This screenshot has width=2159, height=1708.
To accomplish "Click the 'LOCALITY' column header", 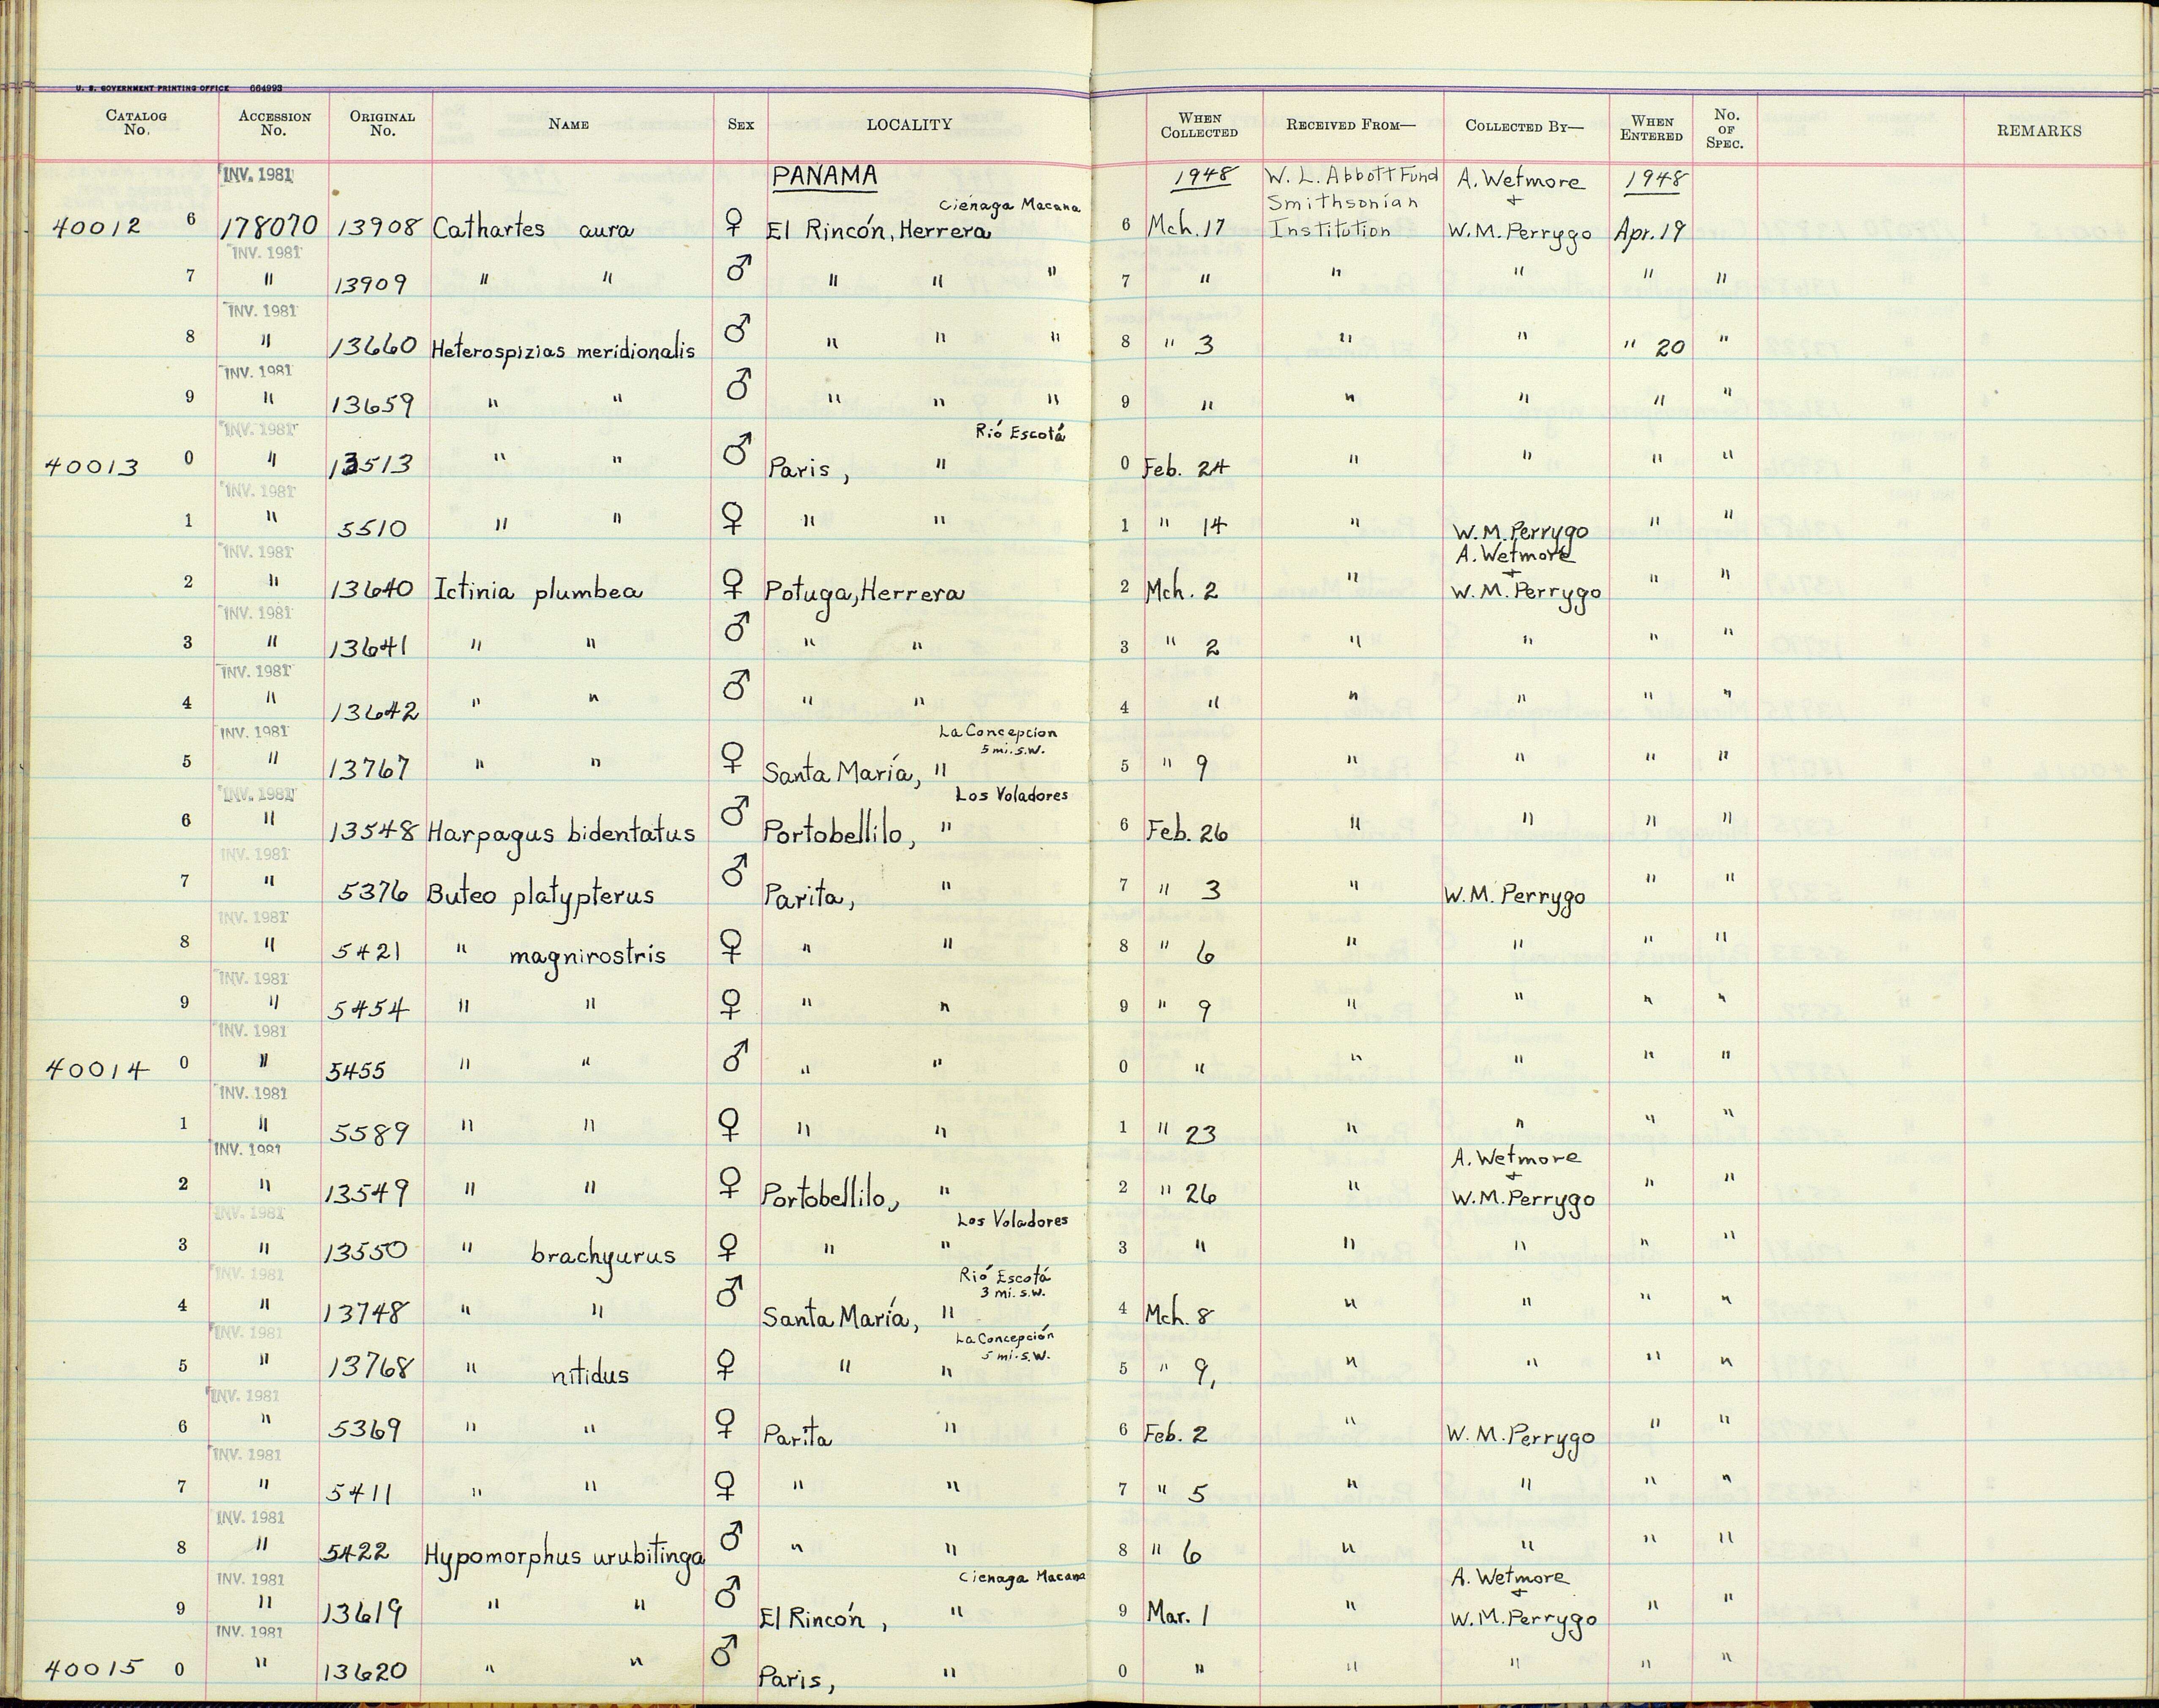I will coord(909,124).
